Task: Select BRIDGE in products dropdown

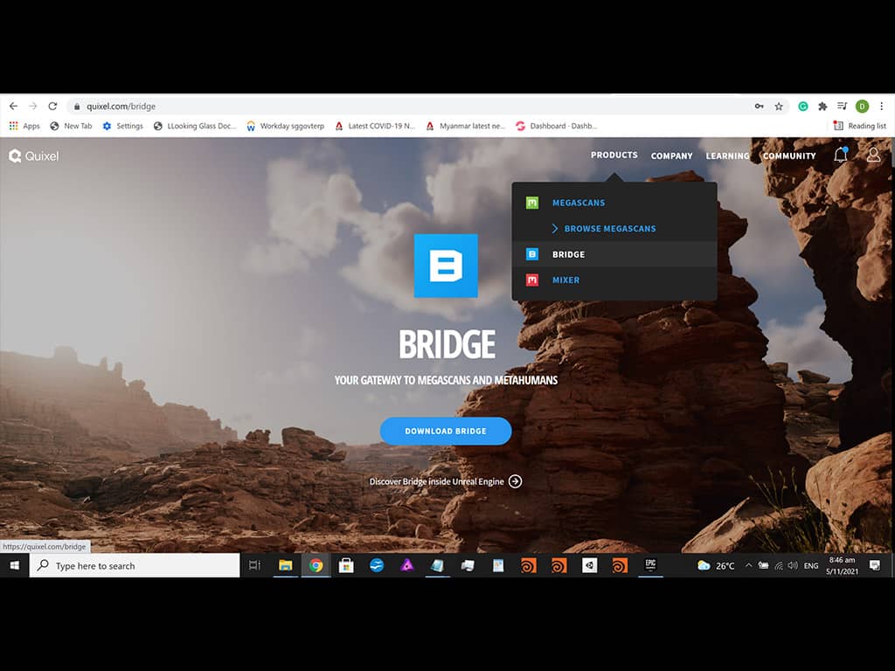Action: (568, 254)
